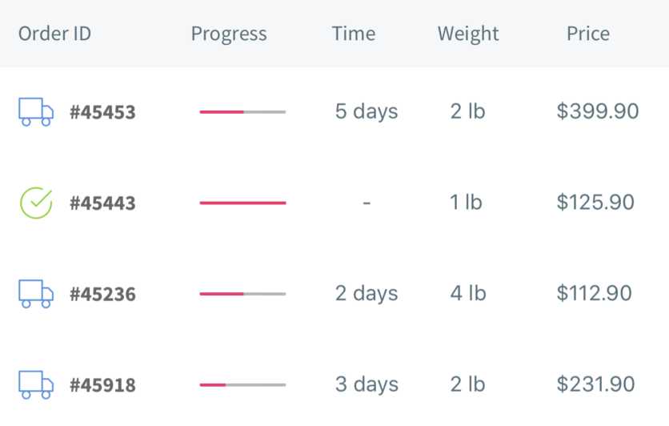Click the 4 lb weight cell
The width and height of the screenshot is (669, 426).
(x=468, y=293)
